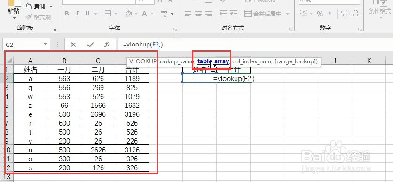Open the Paste options dropdown arrow
The height and width of the screenshot is (182, 393).
click(14, 18)
